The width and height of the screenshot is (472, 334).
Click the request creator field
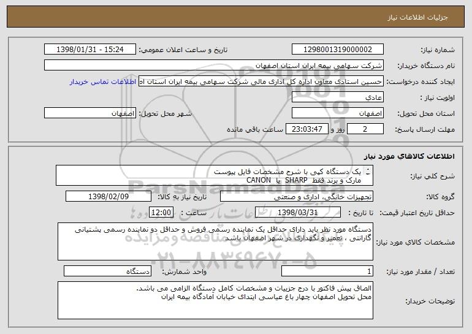[261, 82]
